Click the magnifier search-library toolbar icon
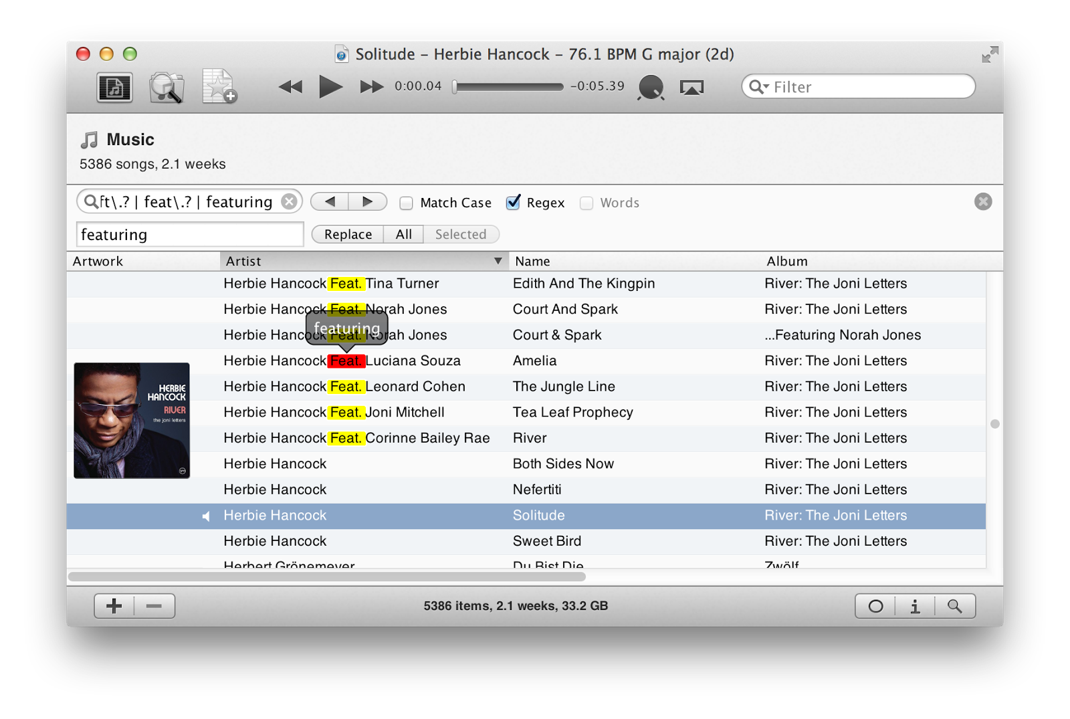 (x=167, y=88)
